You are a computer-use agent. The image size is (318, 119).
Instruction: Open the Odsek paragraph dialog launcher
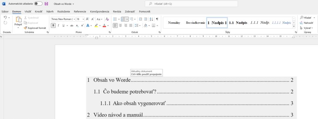click(x=160, y=32)
